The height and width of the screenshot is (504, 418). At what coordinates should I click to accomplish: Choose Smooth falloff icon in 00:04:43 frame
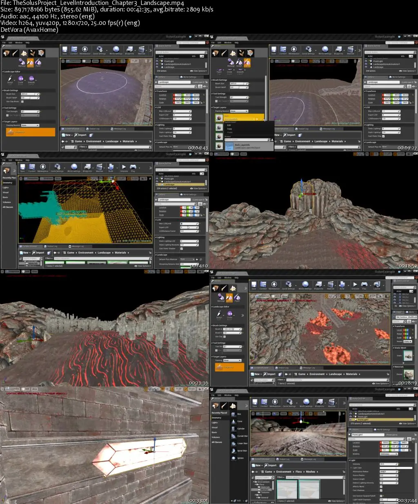[x=31, y=79]
